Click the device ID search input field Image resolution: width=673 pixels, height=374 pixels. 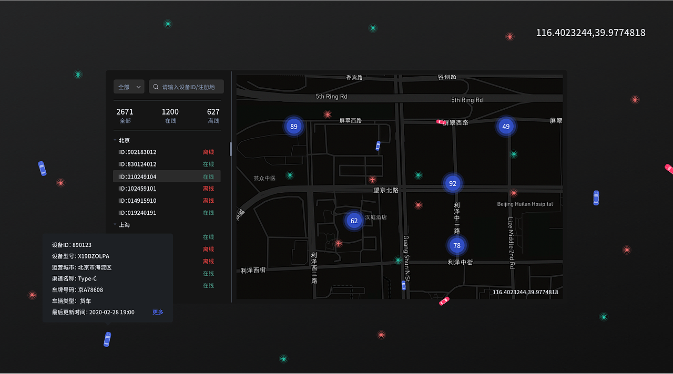(187, 87)
